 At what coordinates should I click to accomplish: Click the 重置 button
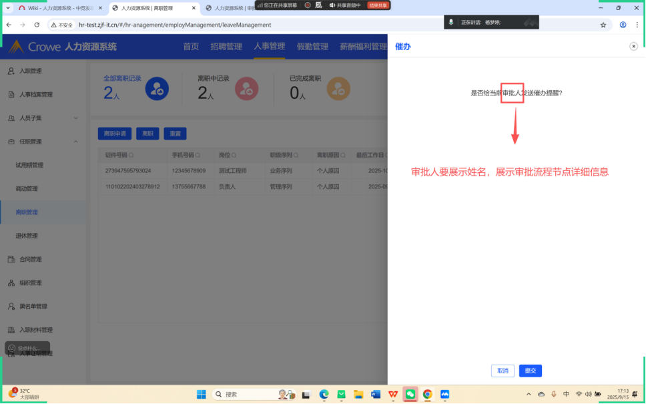click(175, 134)
